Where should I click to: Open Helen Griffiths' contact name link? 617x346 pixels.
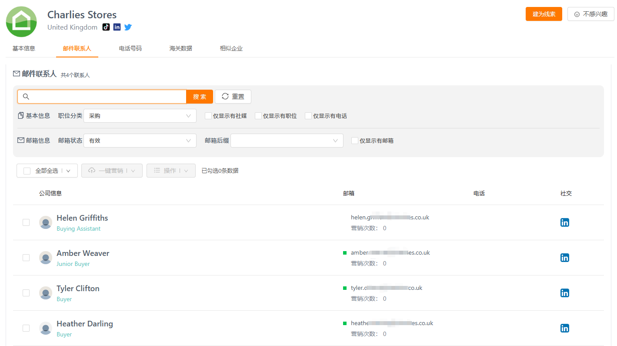point(82,218)
